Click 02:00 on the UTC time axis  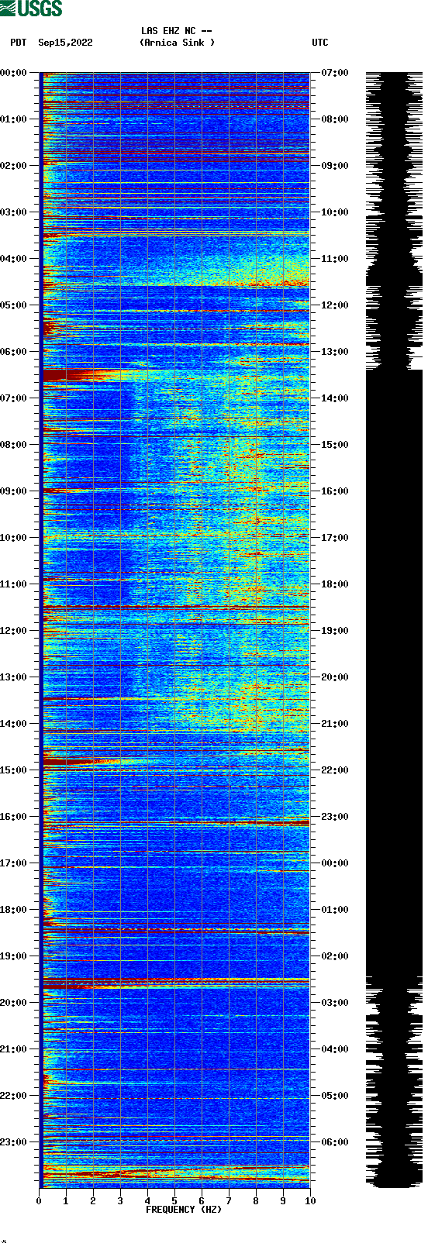(x=335, y=956)
